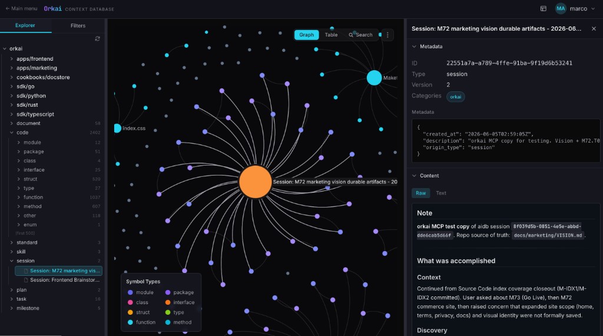Switch to Graph view
603x336 pixels.
(x=306, y=35)
